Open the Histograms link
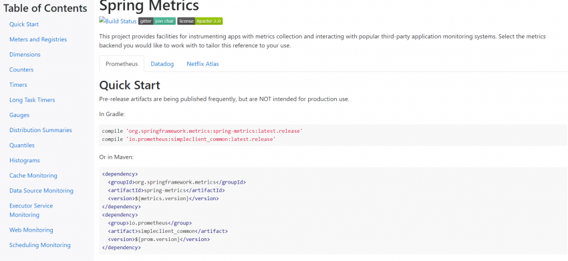The height and width of the screenshot is (261, 568). click(x=25, y=160)
